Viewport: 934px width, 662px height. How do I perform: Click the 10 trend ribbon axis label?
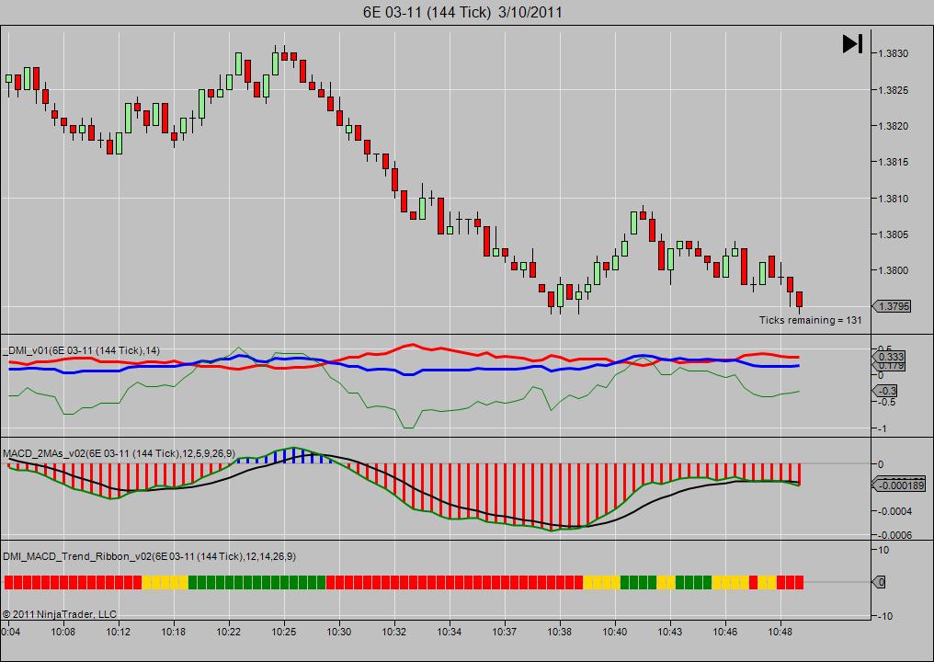pyautogui.click(x=883, y=550)
